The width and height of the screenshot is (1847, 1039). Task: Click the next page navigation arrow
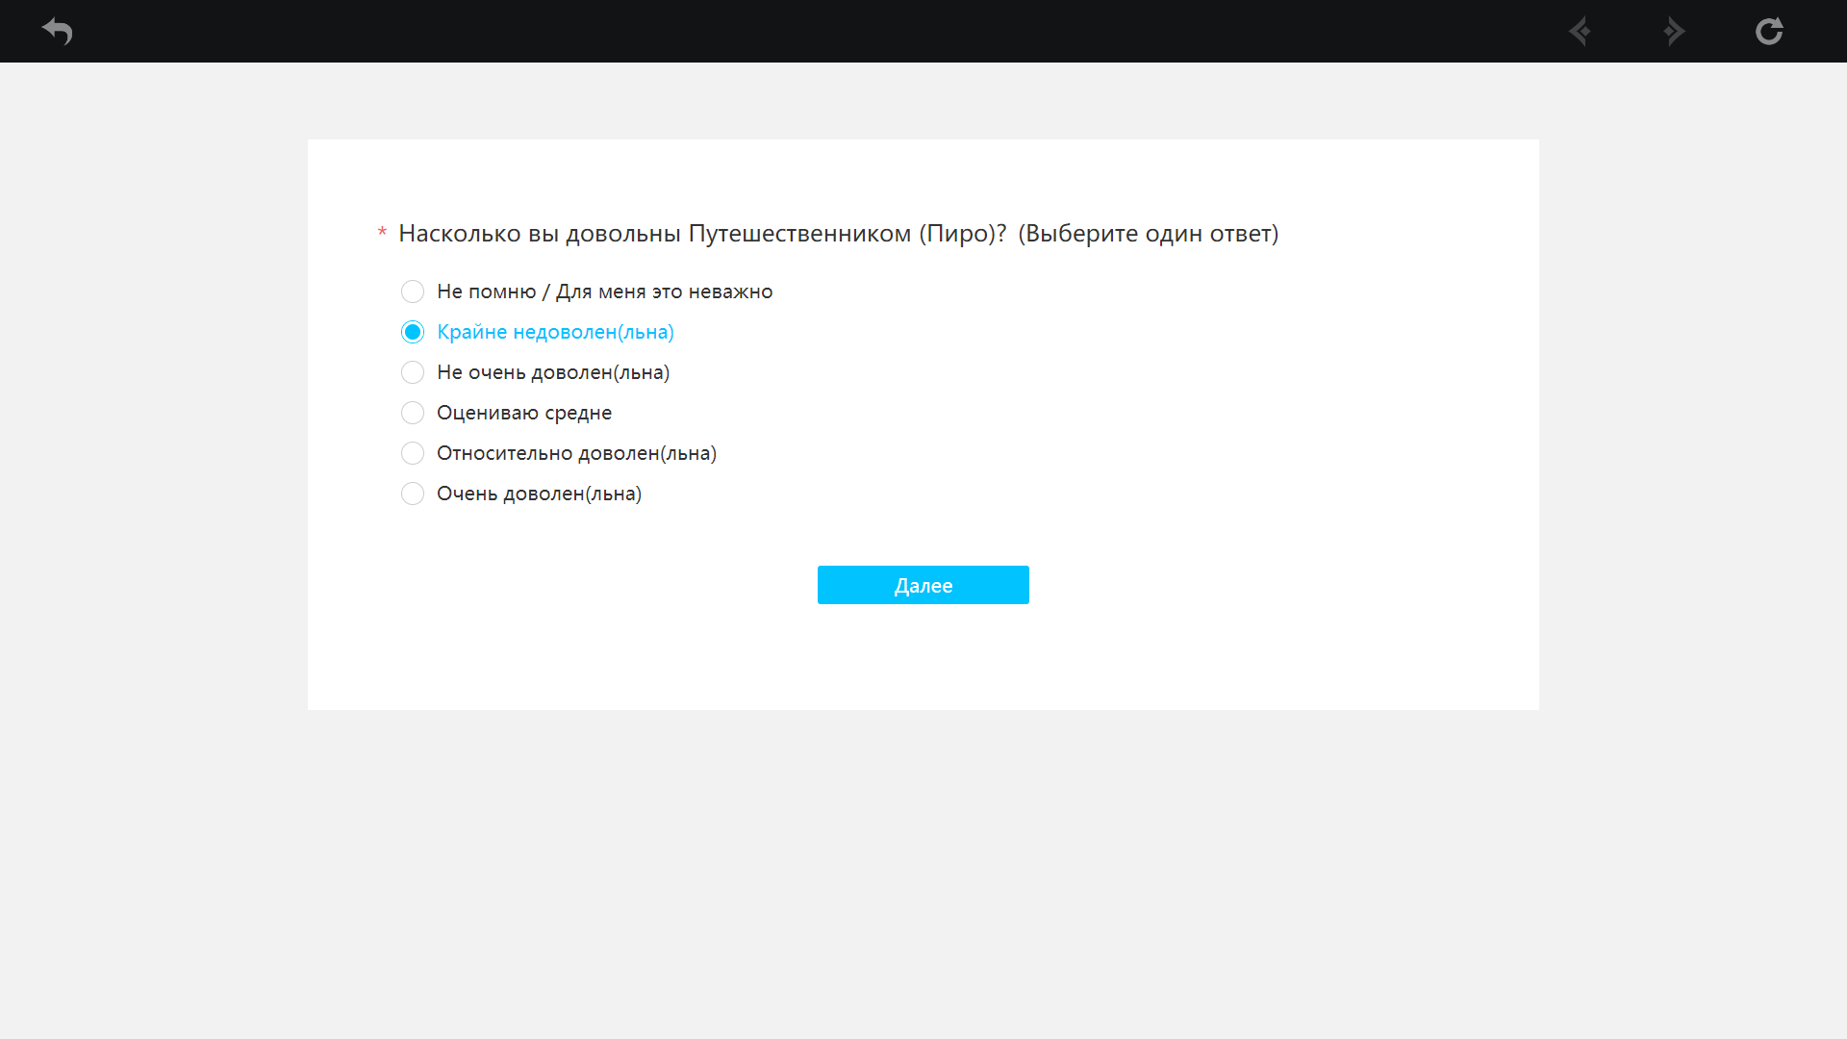point(1674,31)
